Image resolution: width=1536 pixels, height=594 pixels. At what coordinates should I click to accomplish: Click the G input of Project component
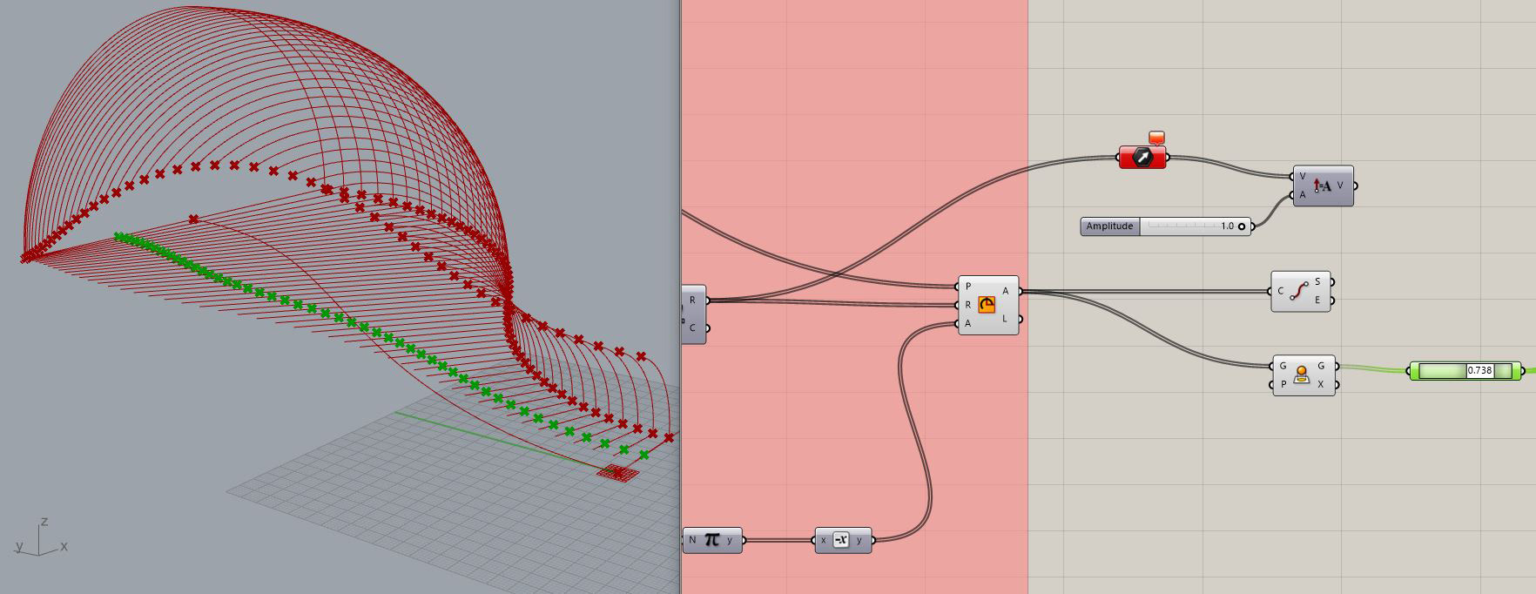tap(1283, 366)
